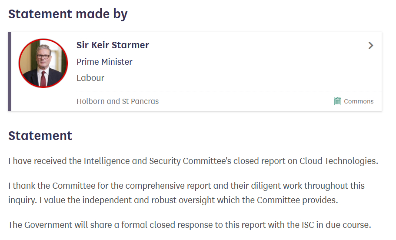The height and width of the screenshot is (240, 396).
Task: Click the words 'Cloud Technologies' in first paragraph
Action: tap(338, 161)
